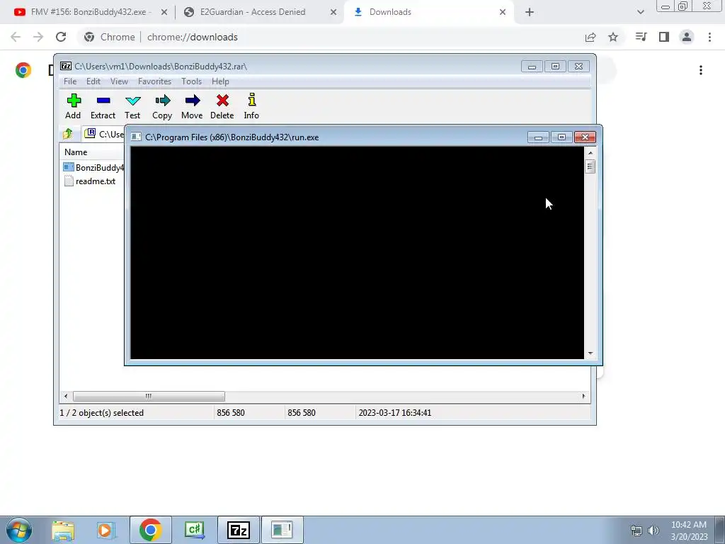Close the run.exe console window
Screen dimensions: 725x544
point(585,137)
